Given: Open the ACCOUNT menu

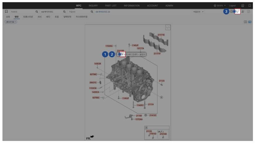Looking at the screenshot, I should point(152,6).
